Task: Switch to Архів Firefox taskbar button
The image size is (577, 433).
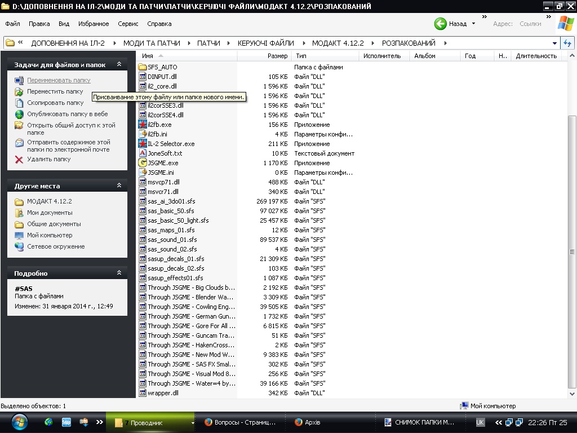Action: (x=329, y=422)
